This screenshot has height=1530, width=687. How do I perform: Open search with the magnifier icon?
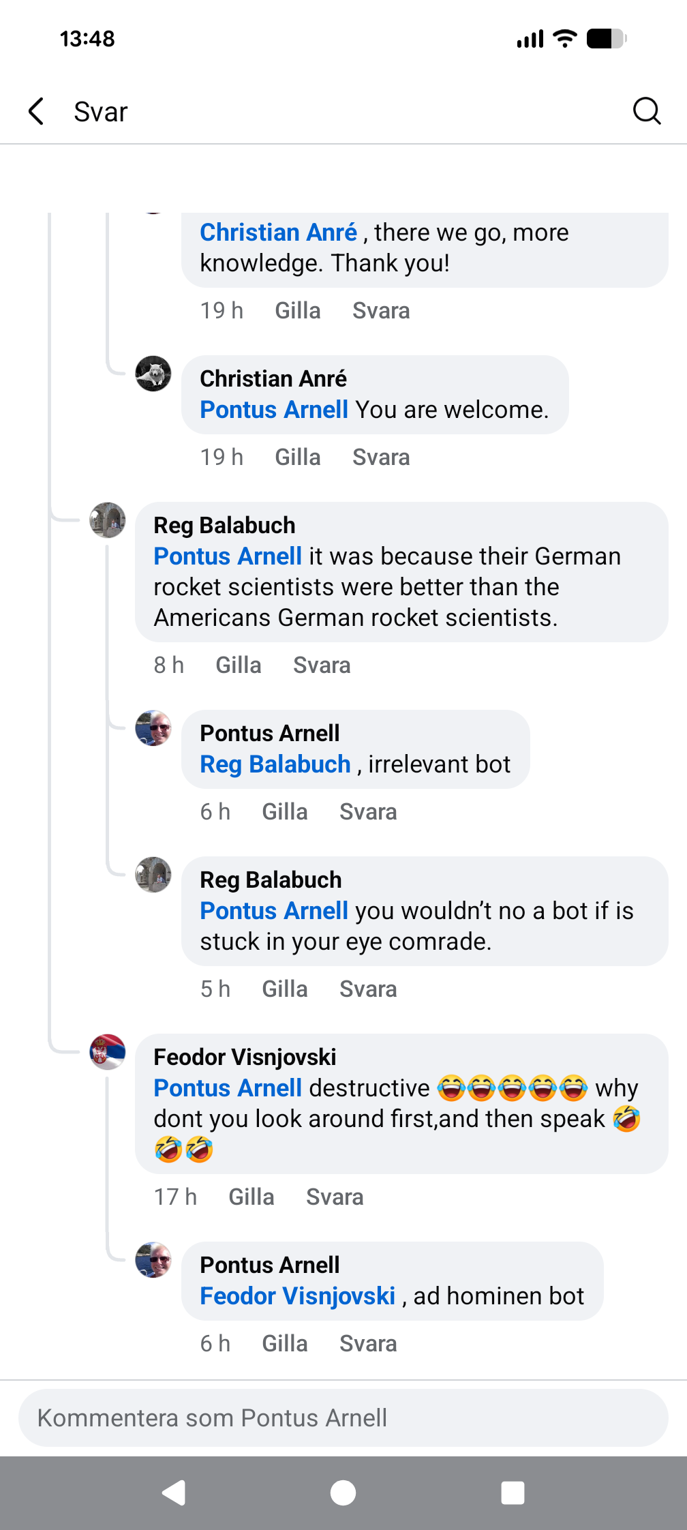point(646,111)
